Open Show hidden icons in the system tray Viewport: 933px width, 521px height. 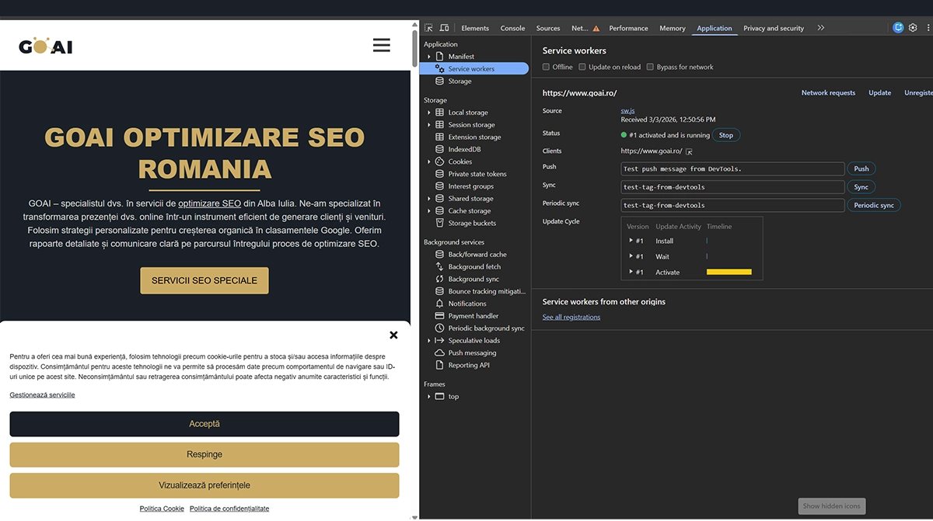point(831,506)
